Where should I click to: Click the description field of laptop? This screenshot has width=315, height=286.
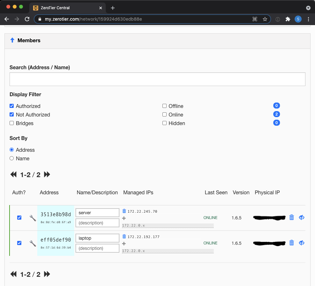pos(97,248)
